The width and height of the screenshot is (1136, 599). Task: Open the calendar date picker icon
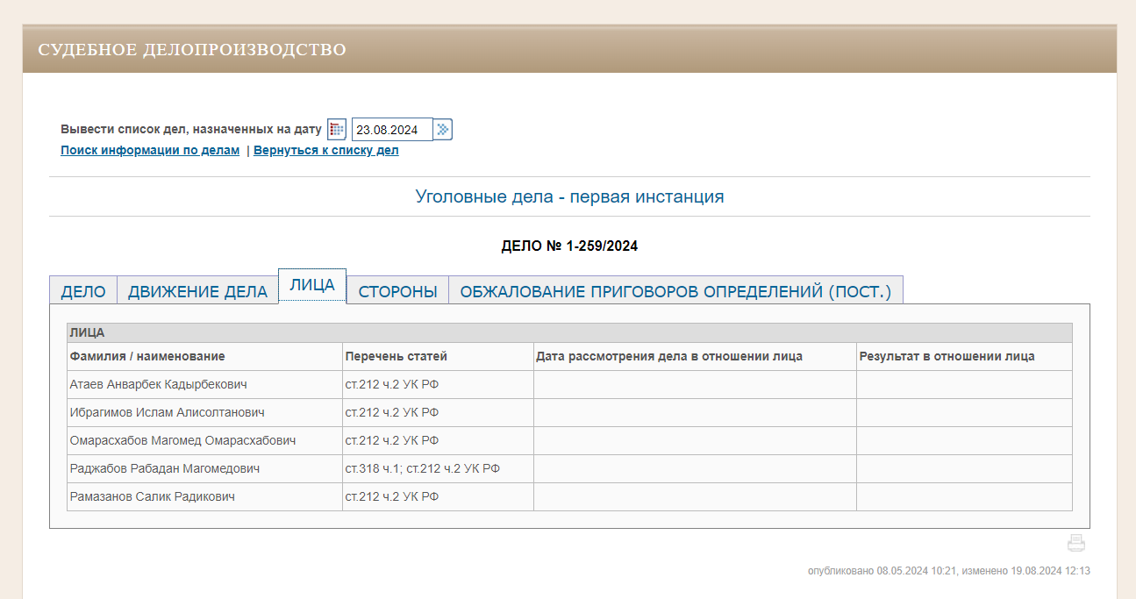coord(337,129)
